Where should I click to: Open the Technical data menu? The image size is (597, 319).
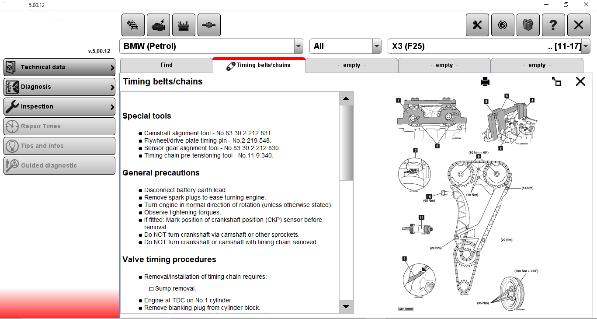59,67
